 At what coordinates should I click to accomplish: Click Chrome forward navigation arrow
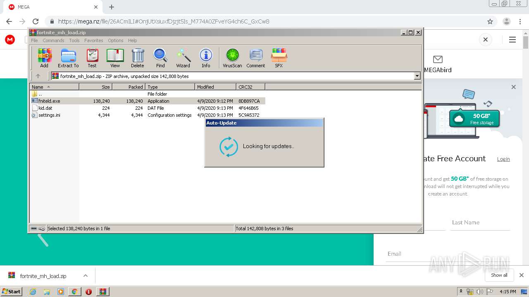tap(22, 21)
